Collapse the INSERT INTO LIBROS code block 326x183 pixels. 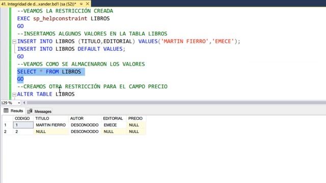[x=14, y=42]
